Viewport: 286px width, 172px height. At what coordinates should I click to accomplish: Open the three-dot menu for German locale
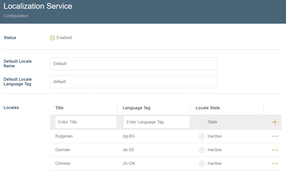coord(275,150)
